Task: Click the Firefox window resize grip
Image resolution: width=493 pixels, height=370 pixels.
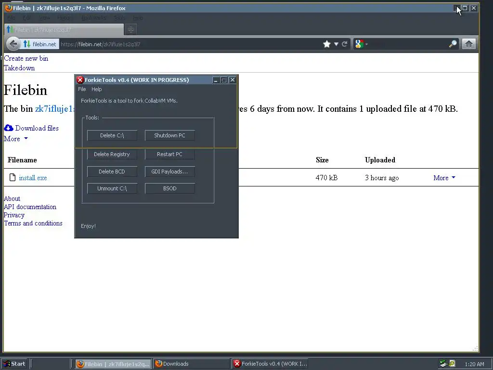Action: [x=475, y=348]
